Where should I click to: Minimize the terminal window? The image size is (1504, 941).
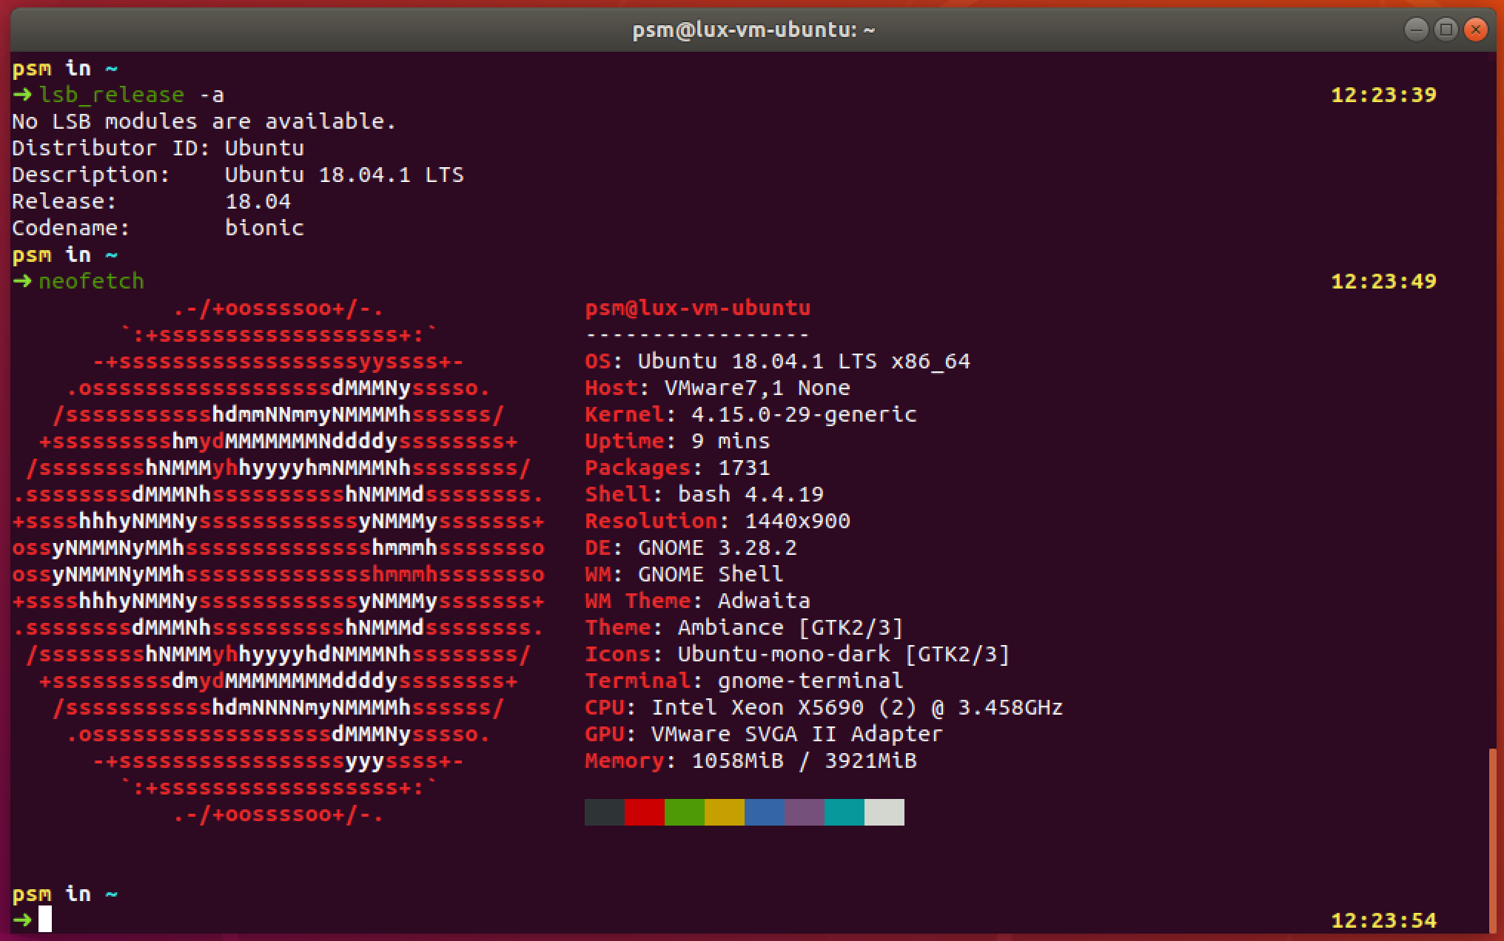(1416, 30)
